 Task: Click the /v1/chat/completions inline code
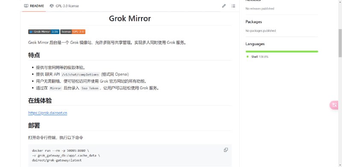[80, 75]
